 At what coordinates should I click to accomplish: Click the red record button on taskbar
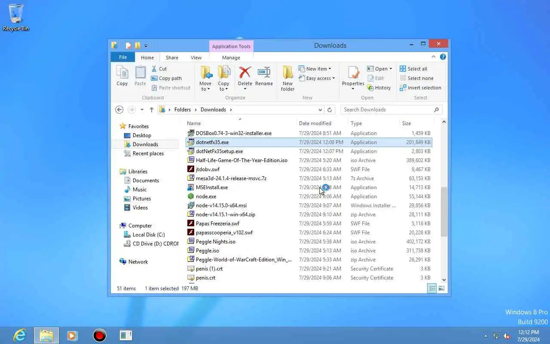(x=99, y=335)
